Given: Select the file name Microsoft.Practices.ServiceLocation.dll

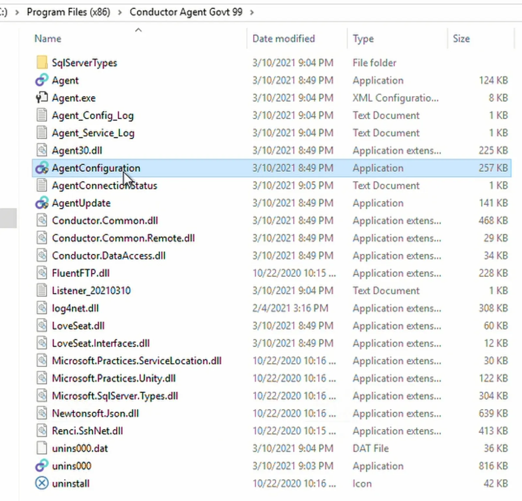Looking at the screenshot, I should coord(137,360).
